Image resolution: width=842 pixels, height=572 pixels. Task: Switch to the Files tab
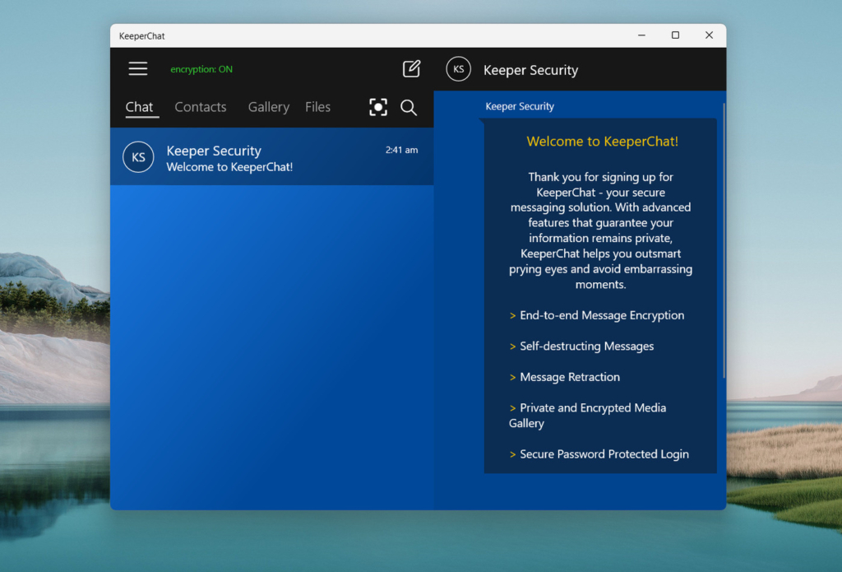coord(317,107)
